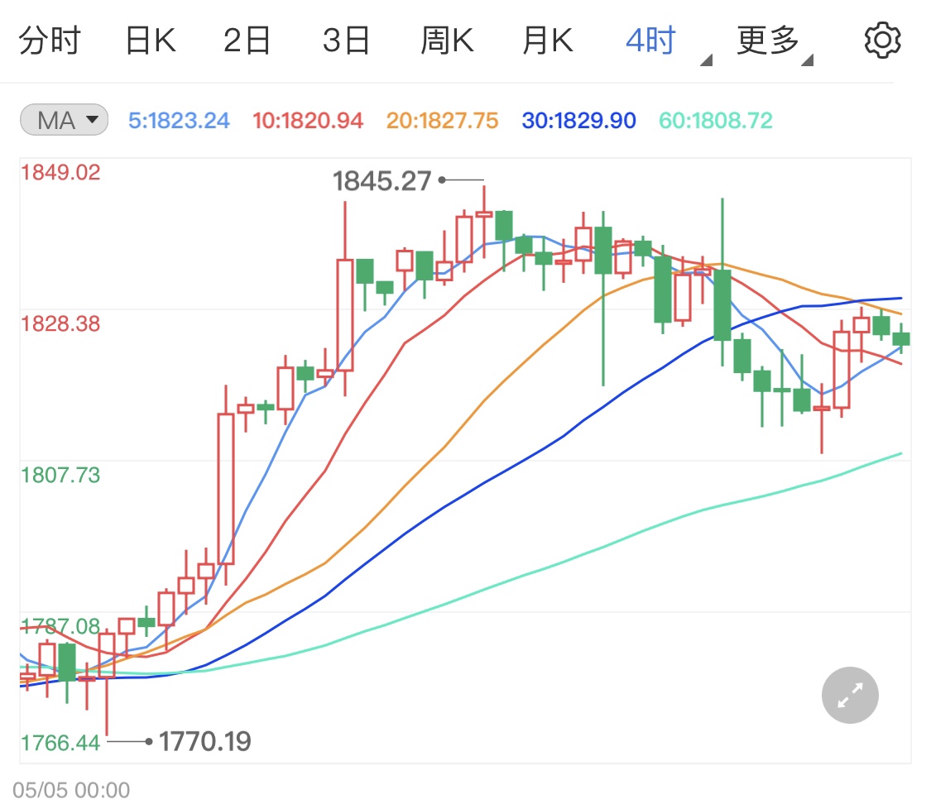This screenshot has width=931, height=804.
Task: Switch to the 日K tab
Action: click(151, 41)
